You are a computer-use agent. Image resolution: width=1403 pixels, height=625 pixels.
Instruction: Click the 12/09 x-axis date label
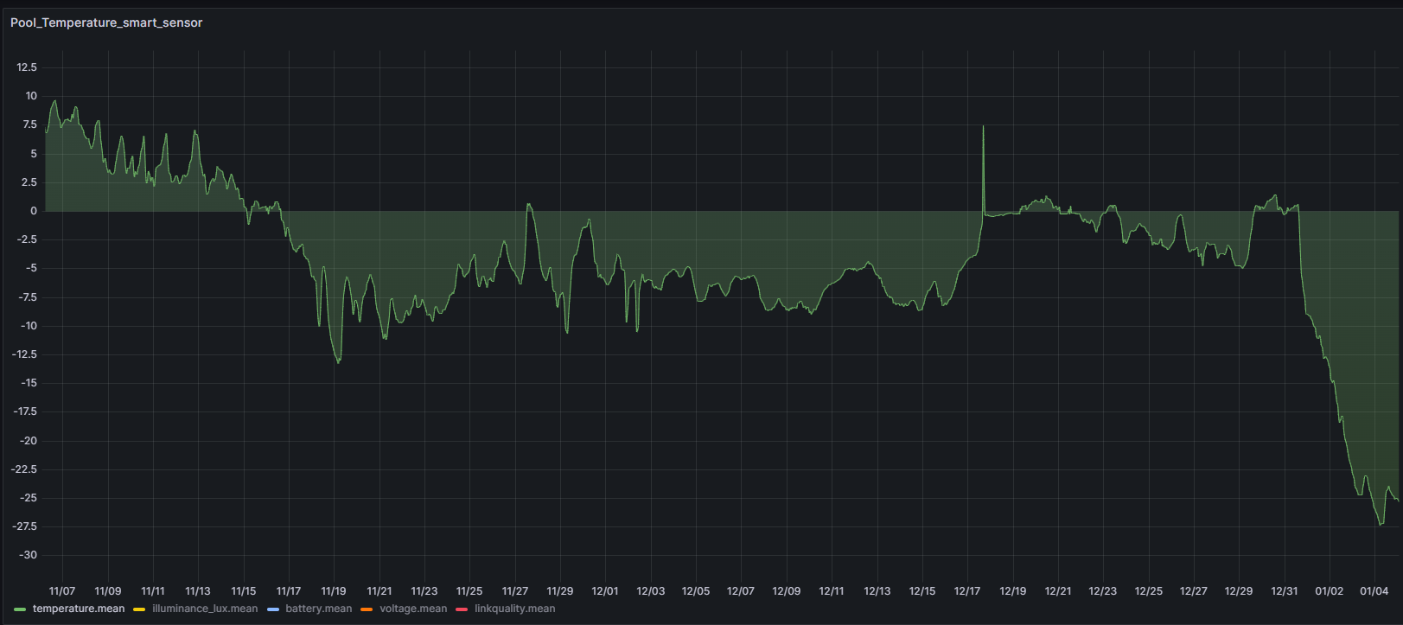787,591
